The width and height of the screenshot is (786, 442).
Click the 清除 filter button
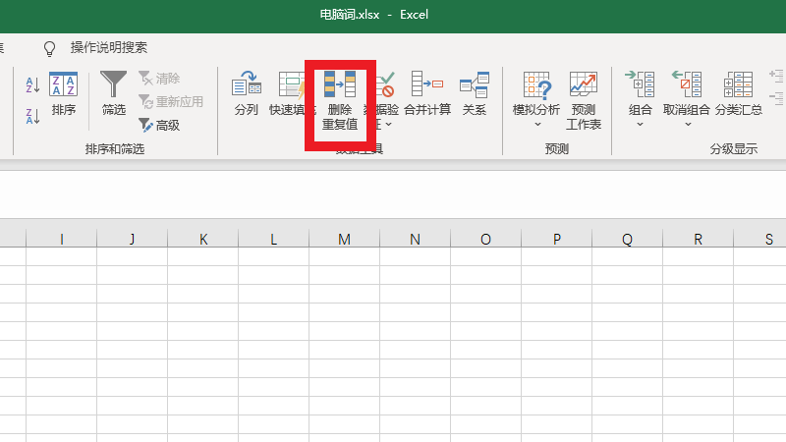pos(159,79)
